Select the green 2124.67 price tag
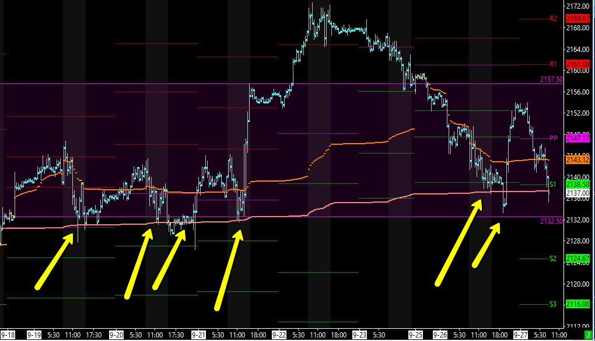This screenshot has width=595, height=341. coord(578,259)
